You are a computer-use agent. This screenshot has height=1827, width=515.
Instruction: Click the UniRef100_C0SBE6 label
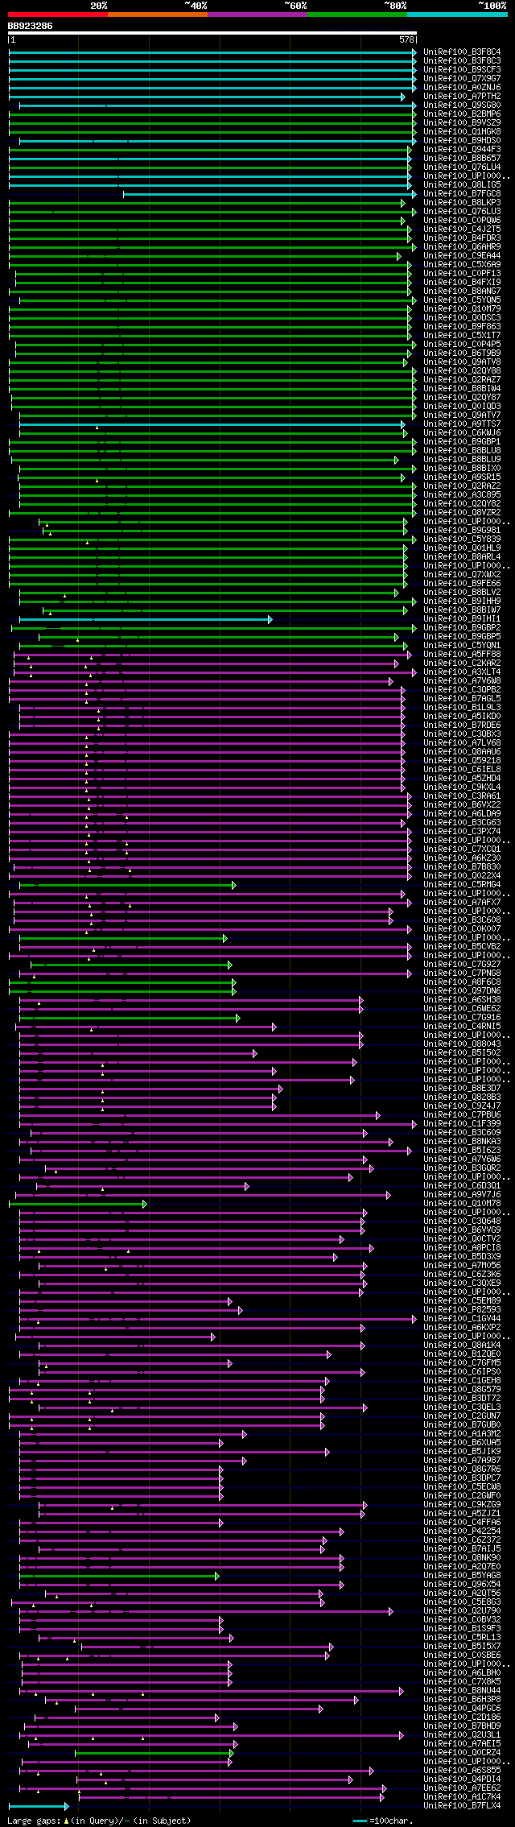[462, 1655]
